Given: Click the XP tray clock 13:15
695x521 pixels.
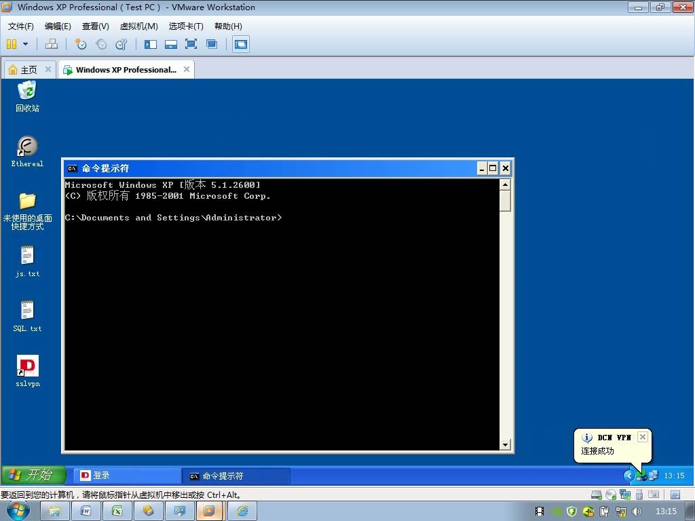Looking at the screenshot, I should [x=674, y=476].
